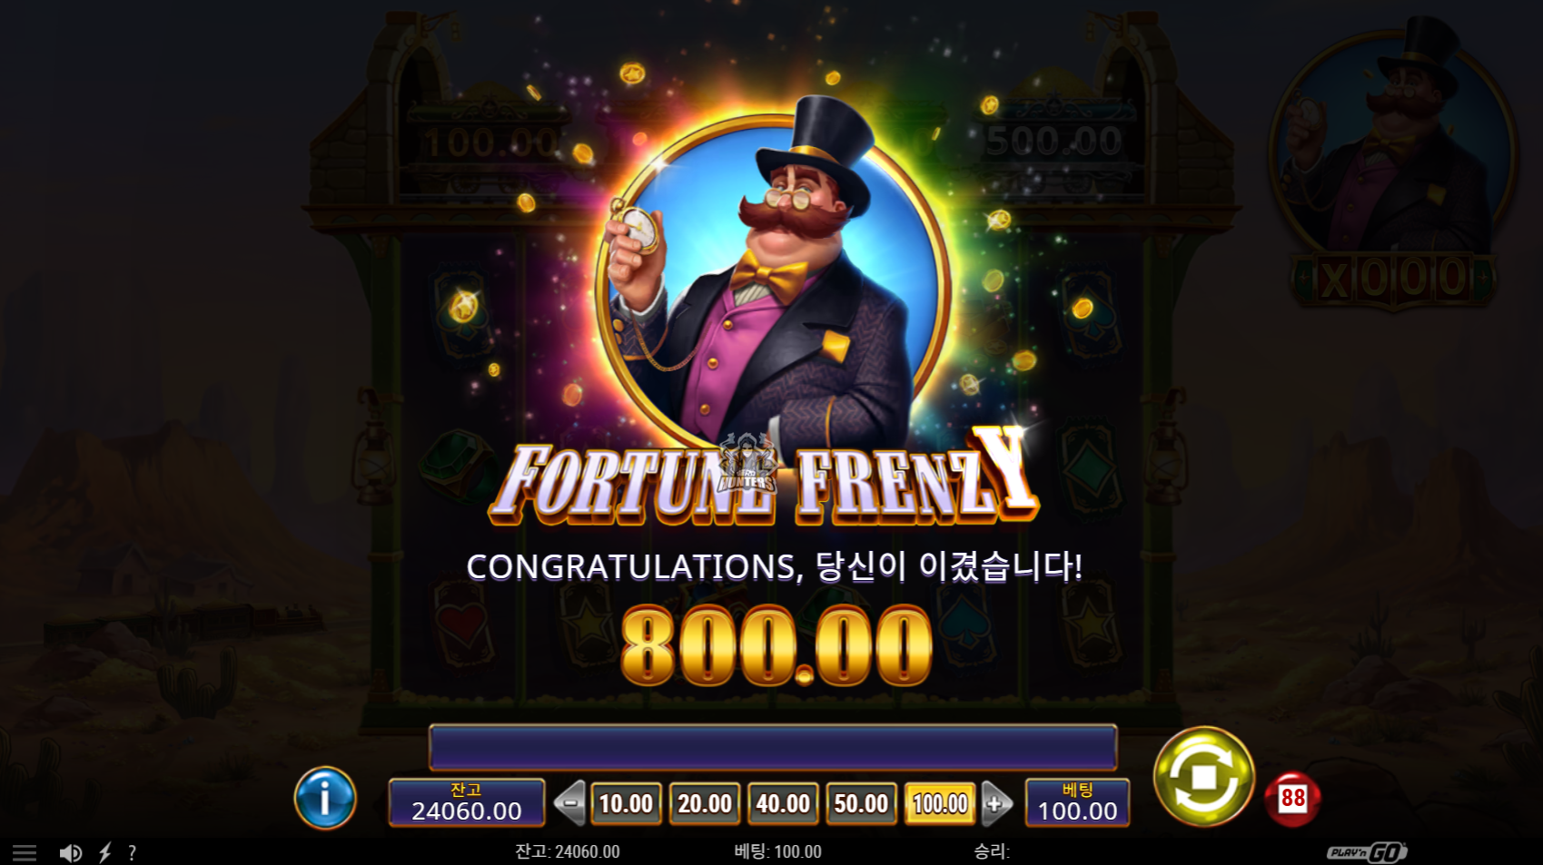The height and width of the screenshot is (865, 1543).
Task: Open the game info button
Action: [x=325, y=798]
